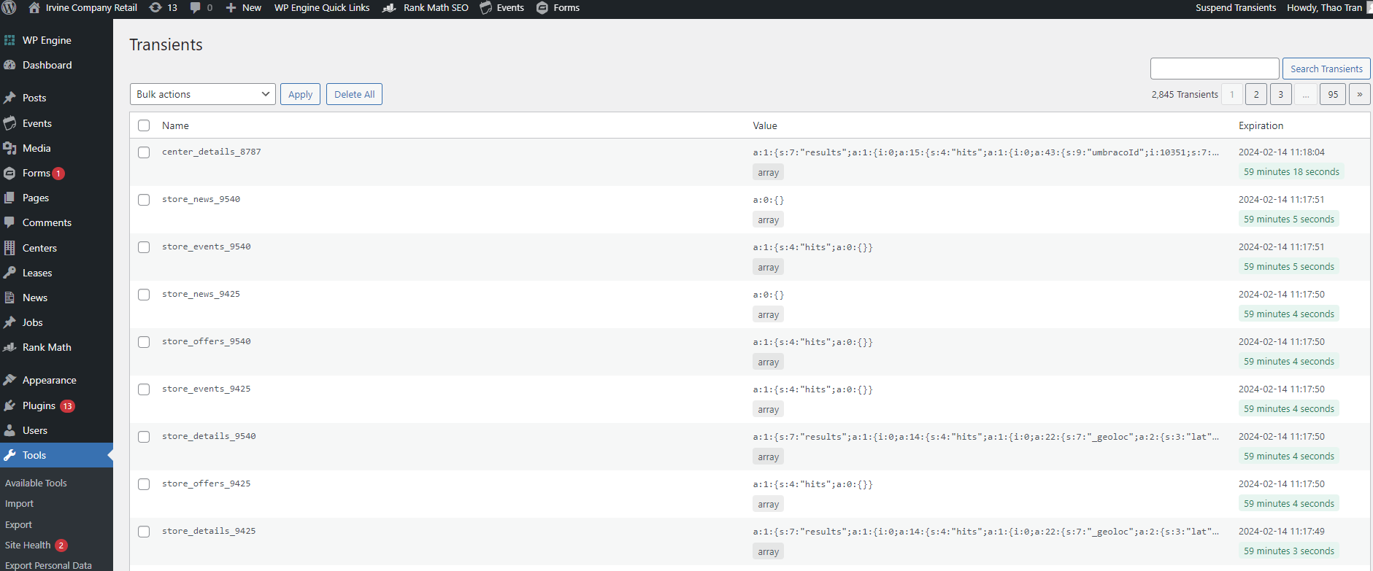Click Suspend Transients link
The image size is (1373, 571).
[1235, 8]
